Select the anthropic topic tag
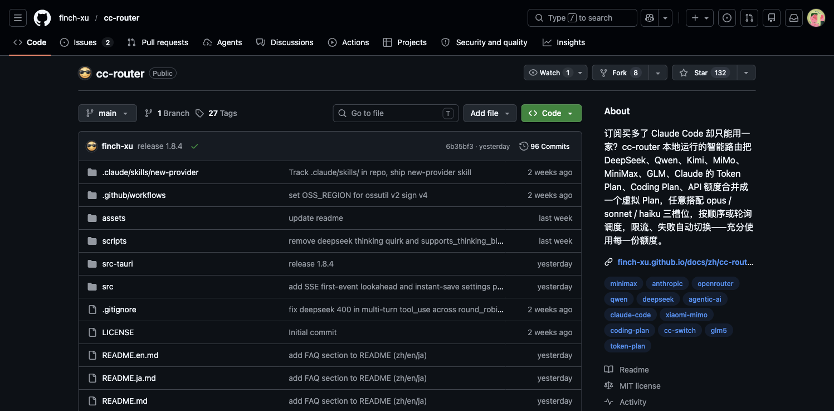 click(x=667, y=284)
